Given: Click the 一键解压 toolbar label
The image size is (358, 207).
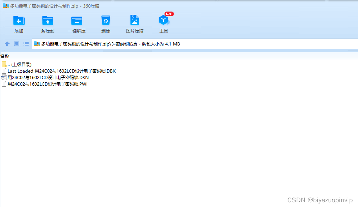Looking at the screenshot, I should [x=77, y=31].
